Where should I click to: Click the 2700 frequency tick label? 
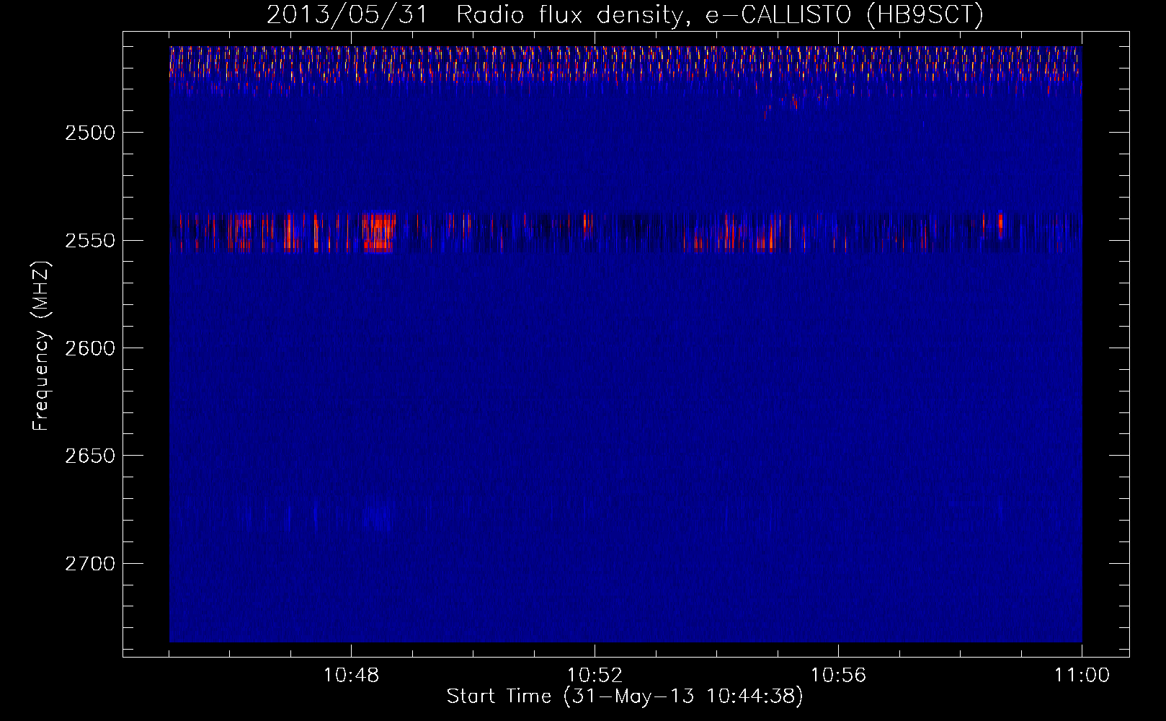point(90,563)
